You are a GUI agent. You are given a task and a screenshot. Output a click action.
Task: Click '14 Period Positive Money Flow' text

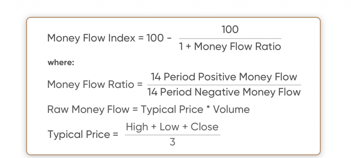point(224,77)
